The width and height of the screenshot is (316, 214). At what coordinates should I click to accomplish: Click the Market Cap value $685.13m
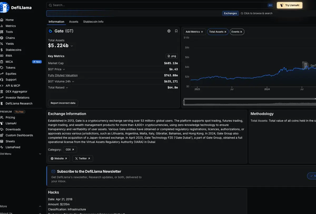click(x=171, y=63)
